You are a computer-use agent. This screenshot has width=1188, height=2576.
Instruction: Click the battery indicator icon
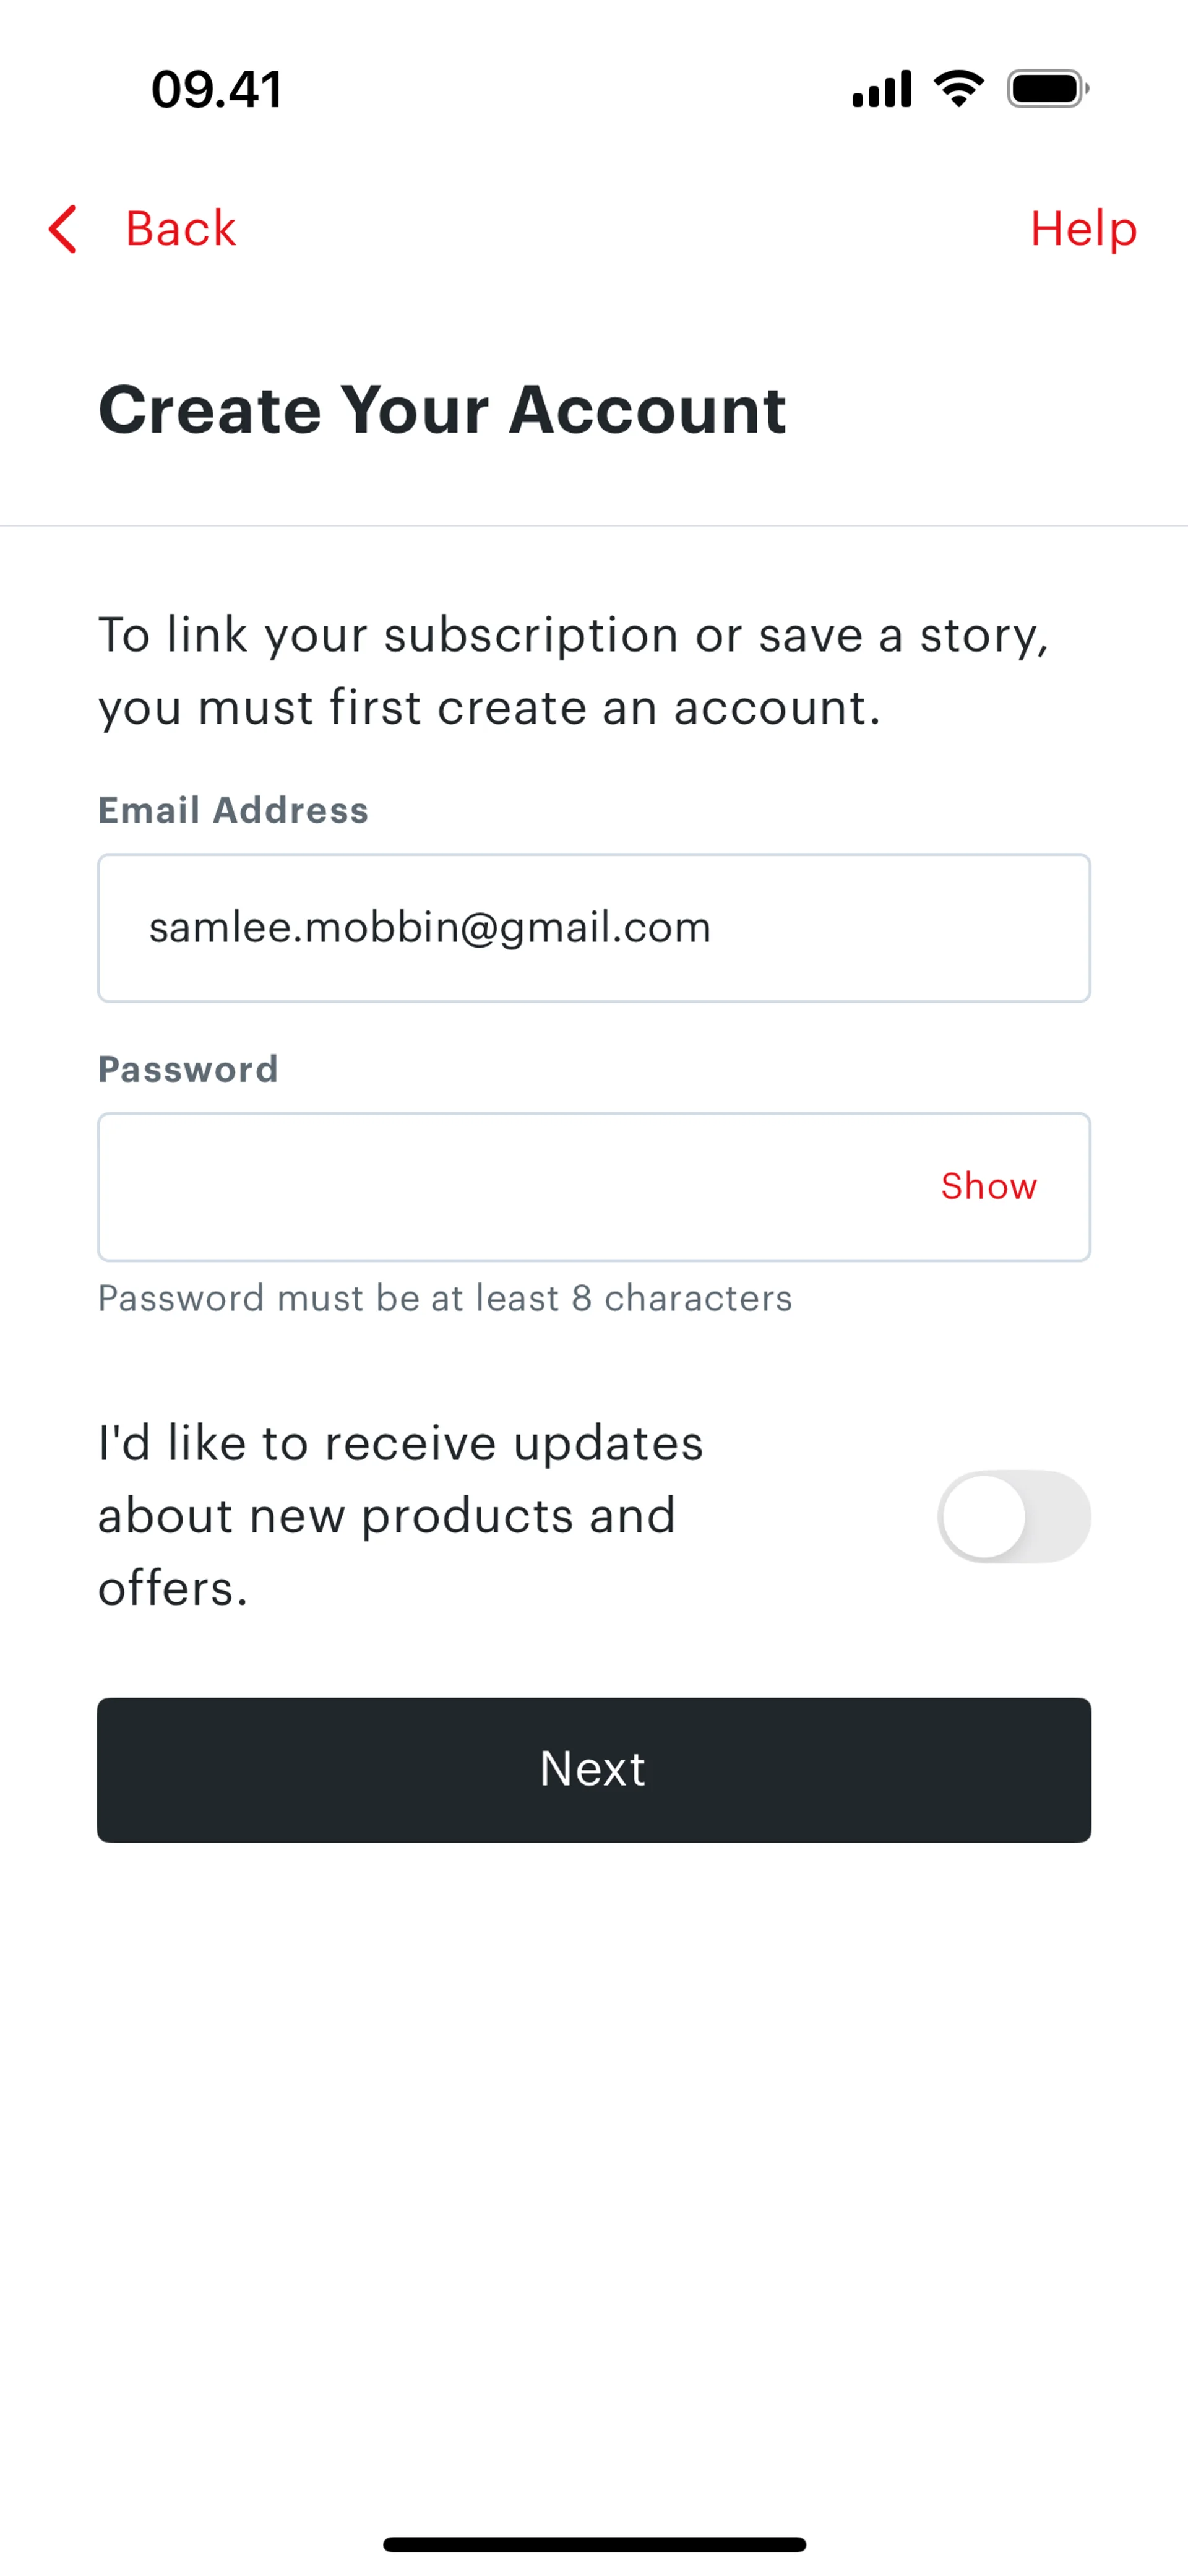click(x=1047, y=89)
